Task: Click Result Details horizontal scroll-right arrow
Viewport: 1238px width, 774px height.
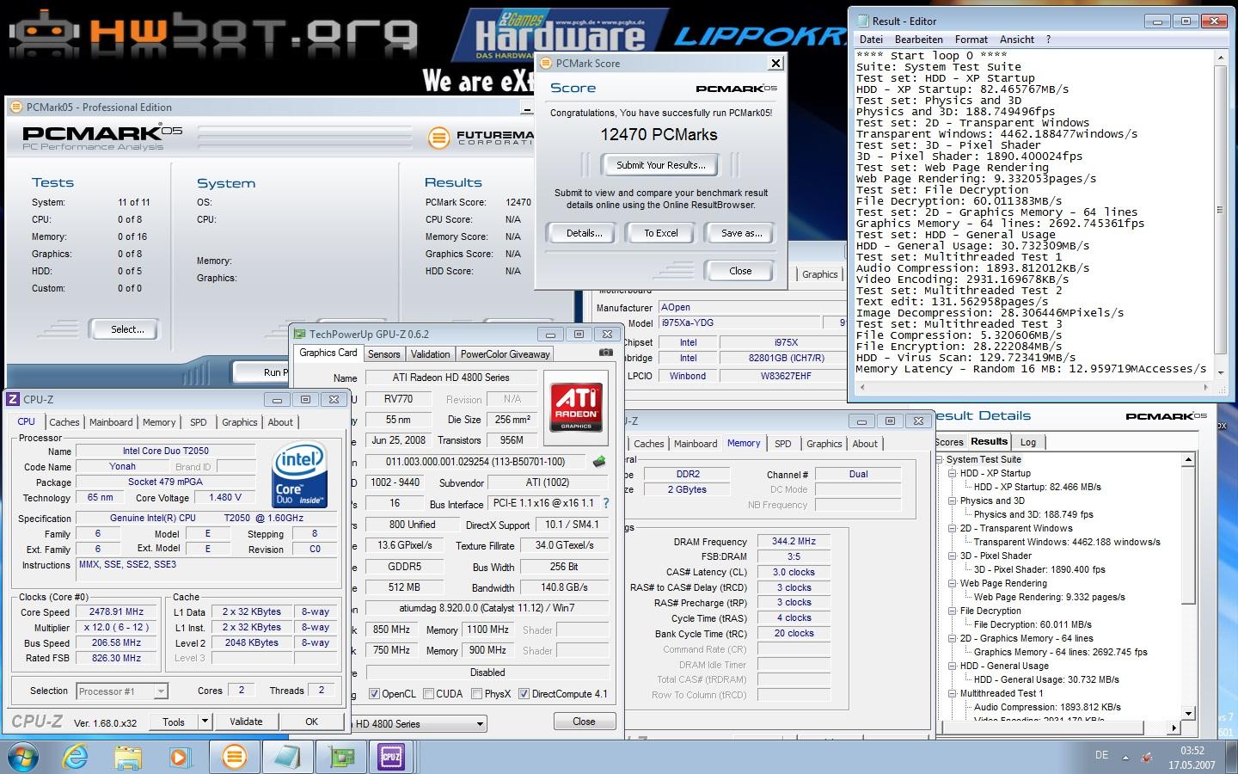Action: 1174,728
